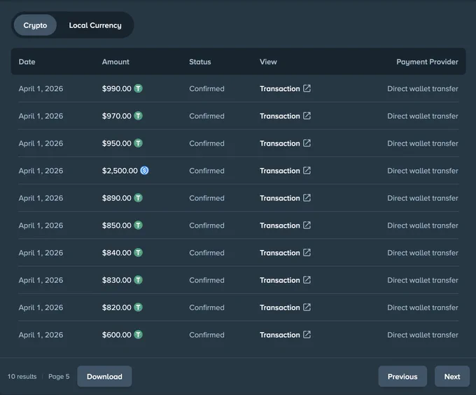The height and width of the screenshot is (395, 476).
Task: Open external link icon for $820.00 transaction
Action: [x=307, y=307]
